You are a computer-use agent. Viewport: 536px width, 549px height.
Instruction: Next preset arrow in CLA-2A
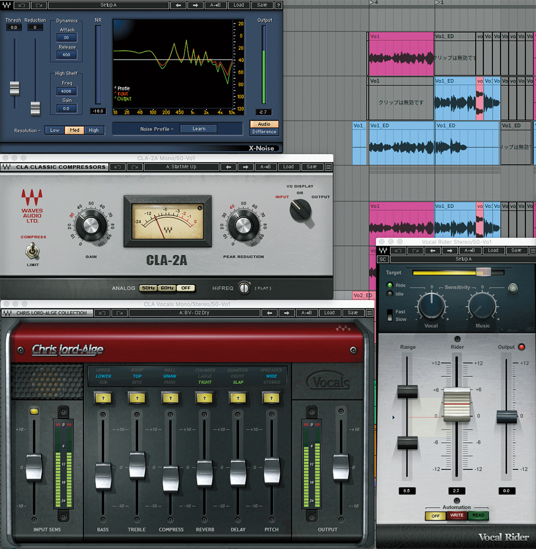point(245,167)
